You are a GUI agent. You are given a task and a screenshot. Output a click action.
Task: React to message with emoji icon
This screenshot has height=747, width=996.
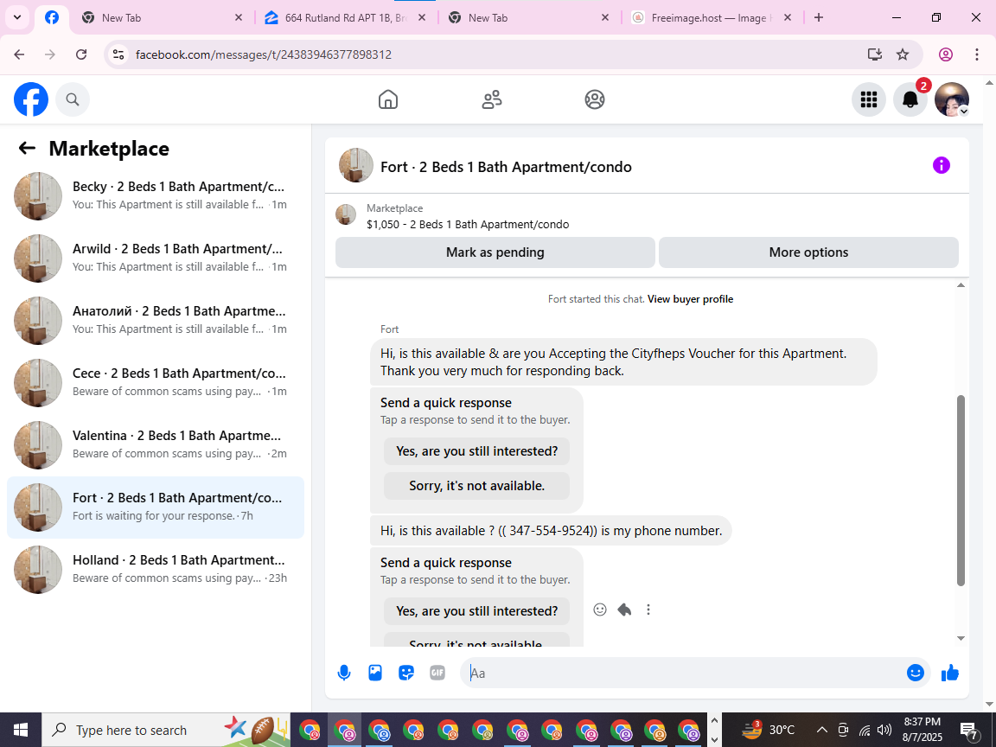[x=600, y=610]
